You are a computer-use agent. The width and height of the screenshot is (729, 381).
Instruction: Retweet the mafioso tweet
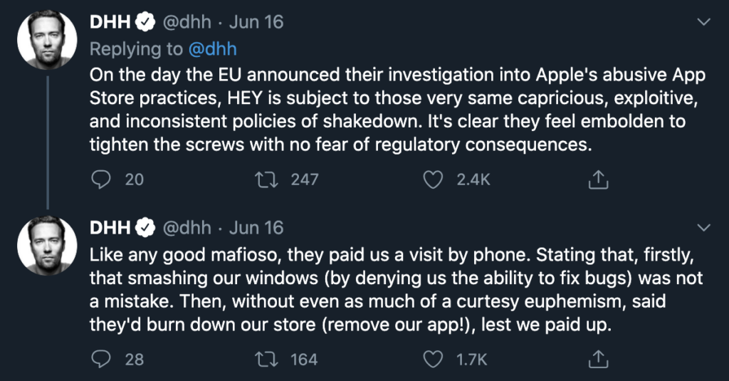tap(266, 359)
